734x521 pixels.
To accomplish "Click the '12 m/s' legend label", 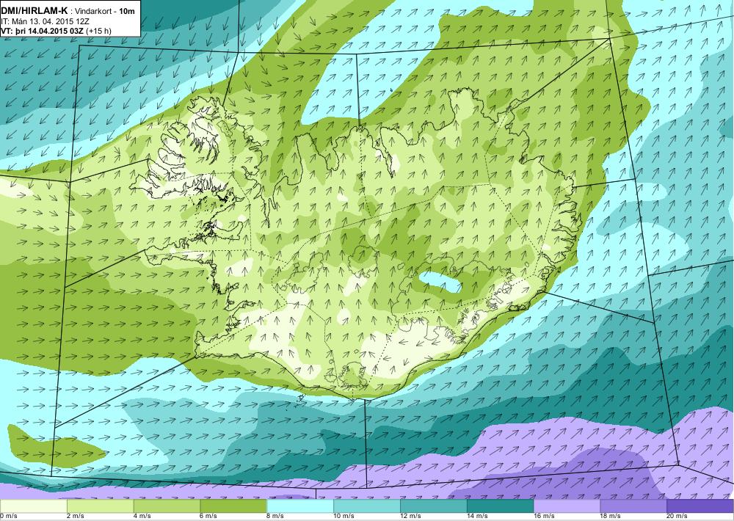I will (x=411, y=517).
